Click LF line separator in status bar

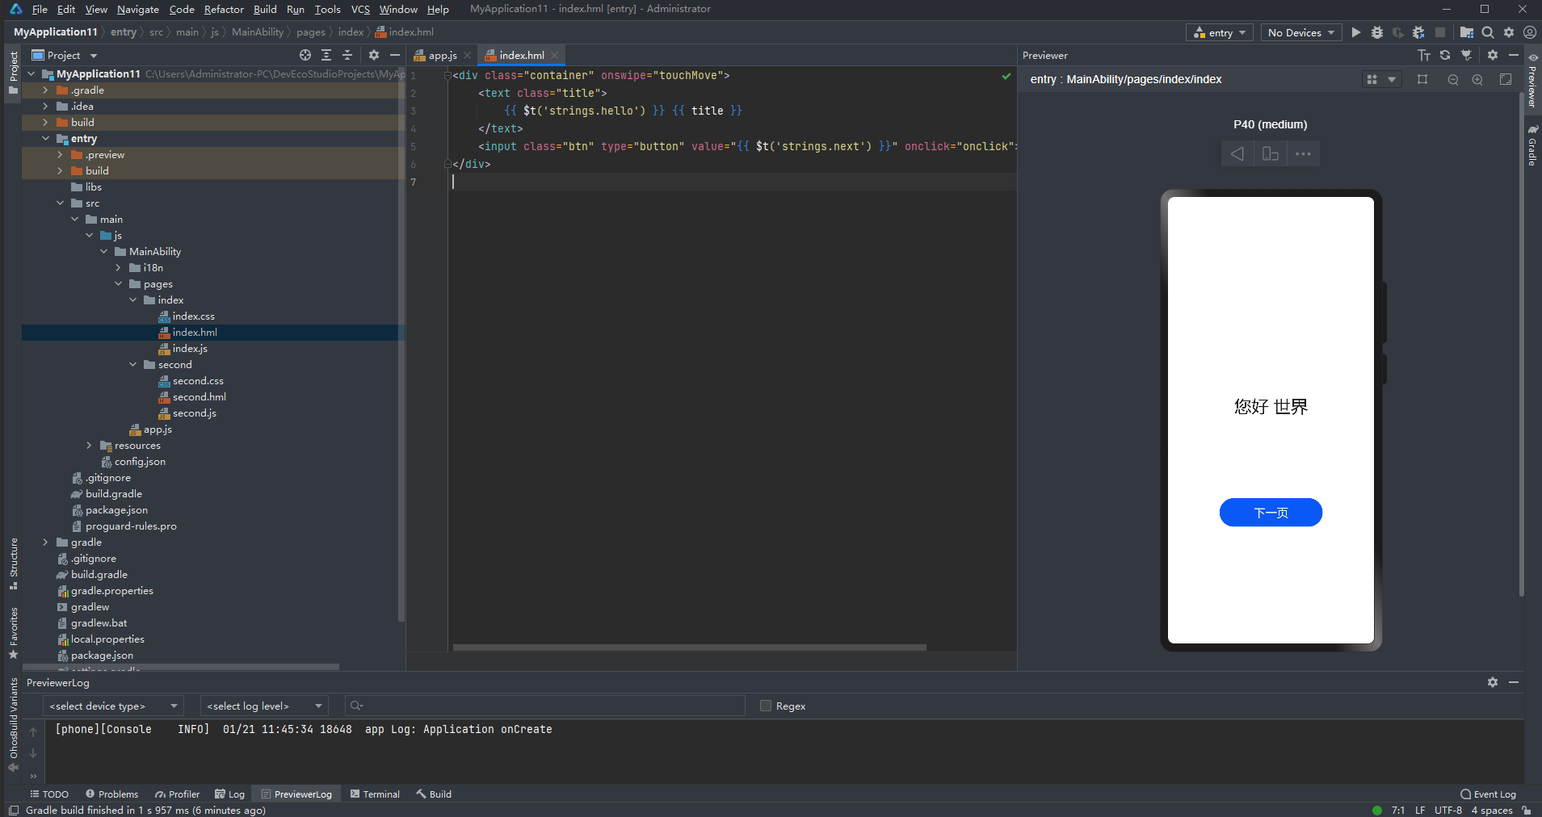coord(1420,810)
